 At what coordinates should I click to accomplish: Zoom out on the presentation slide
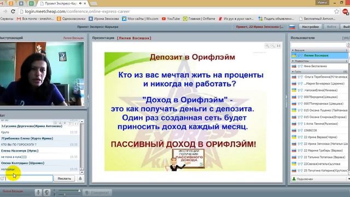(273, 46)
